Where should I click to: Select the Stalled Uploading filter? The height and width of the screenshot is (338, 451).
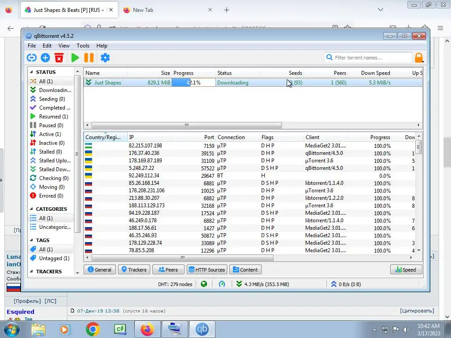(x=51, y=161)
